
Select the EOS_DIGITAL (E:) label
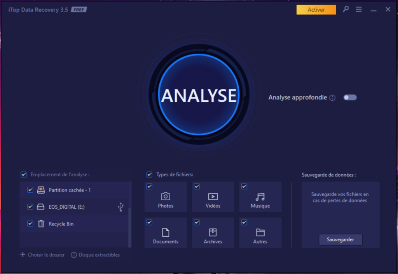[x=66, y=207]
